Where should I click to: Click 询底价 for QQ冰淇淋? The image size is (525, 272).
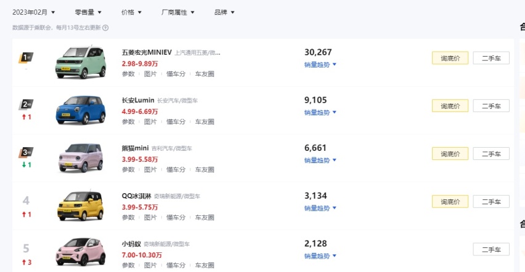pyautogui.click(x=450, y=202)
